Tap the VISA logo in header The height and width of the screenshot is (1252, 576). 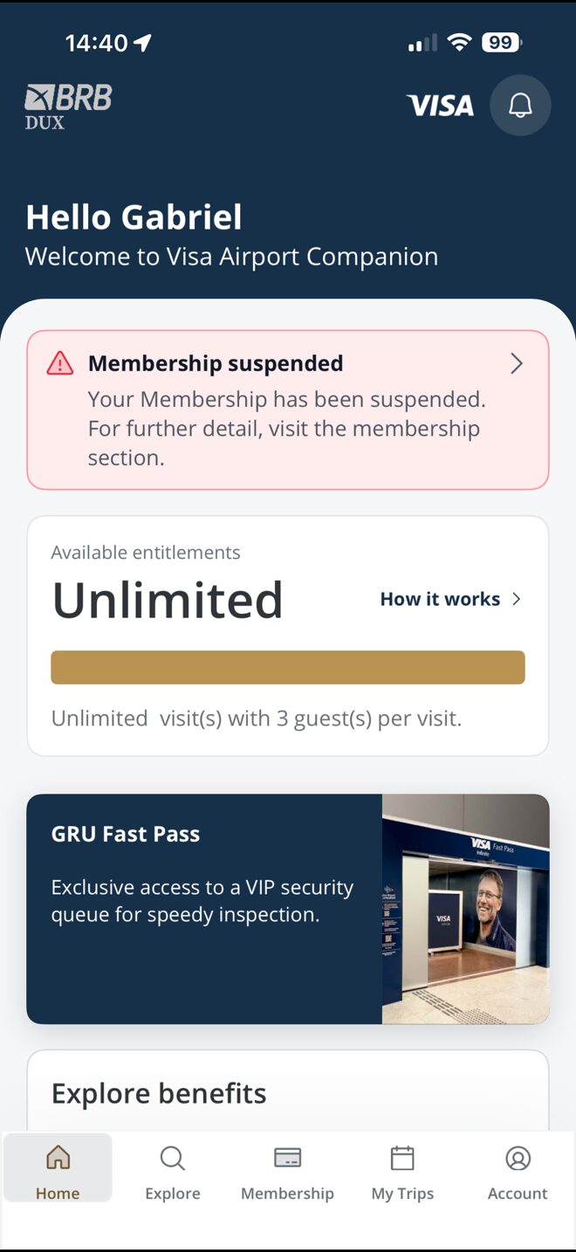tap(440, 106)
